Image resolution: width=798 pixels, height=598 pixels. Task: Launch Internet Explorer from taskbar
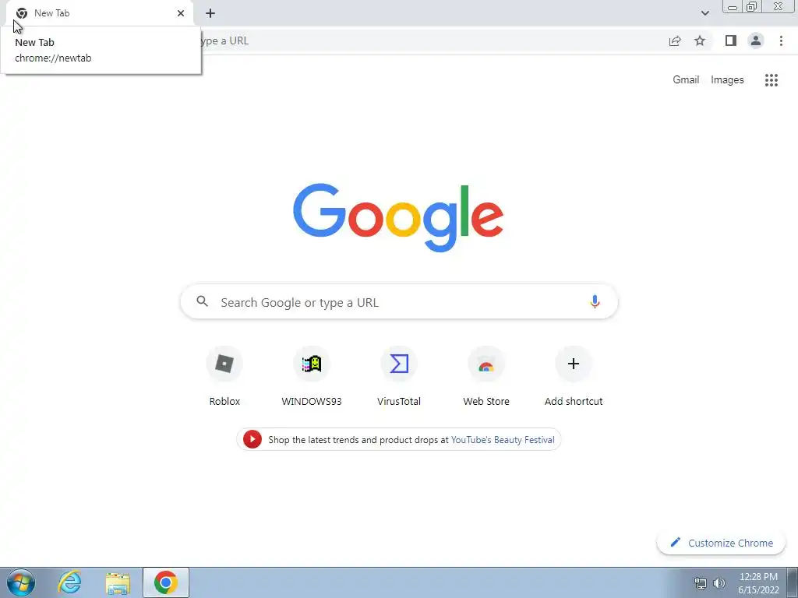pyautogui.click(x=69, y=582)
